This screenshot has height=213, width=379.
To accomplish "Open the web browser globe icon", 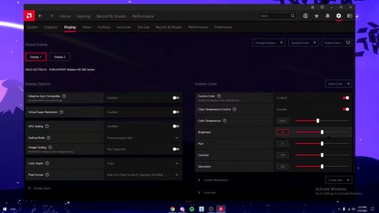I will point(306,16).
